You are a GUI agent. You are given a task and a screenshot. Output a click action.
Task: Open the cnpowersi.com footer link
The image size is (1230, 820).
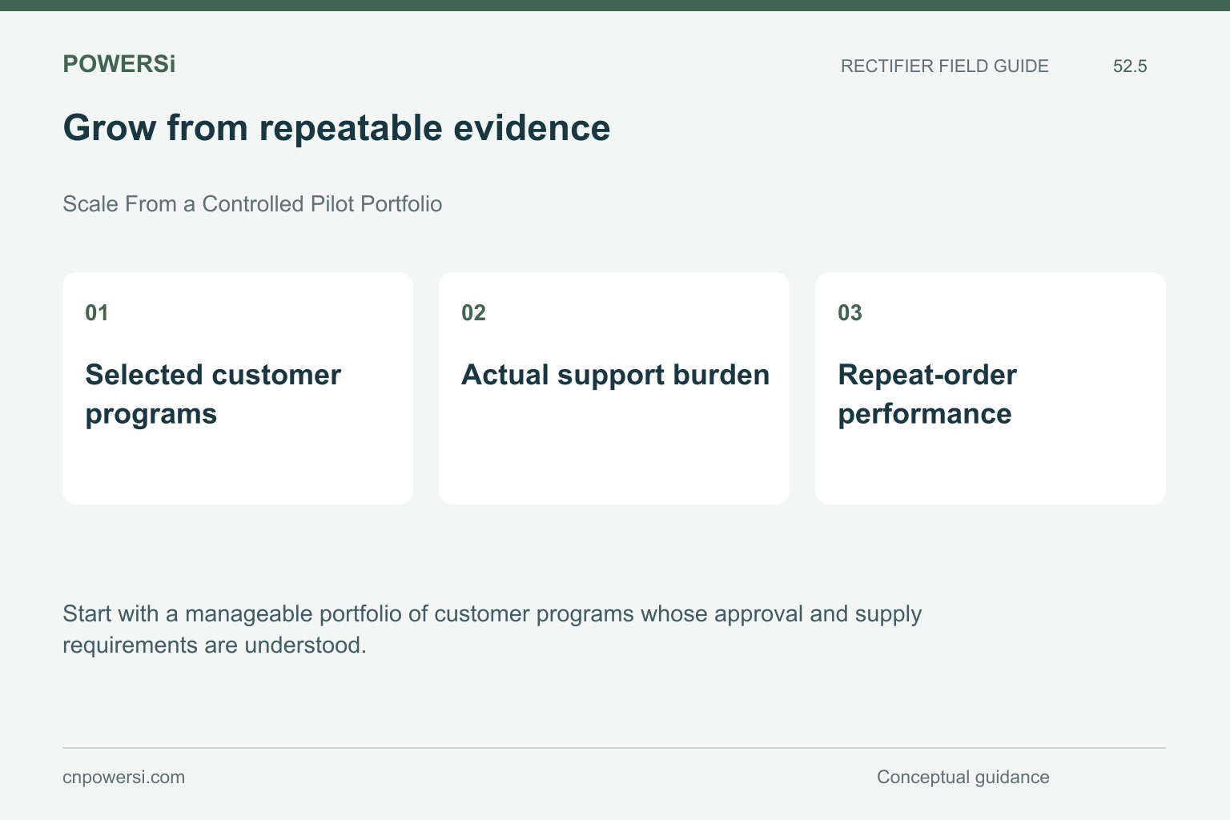click(123, 778)
